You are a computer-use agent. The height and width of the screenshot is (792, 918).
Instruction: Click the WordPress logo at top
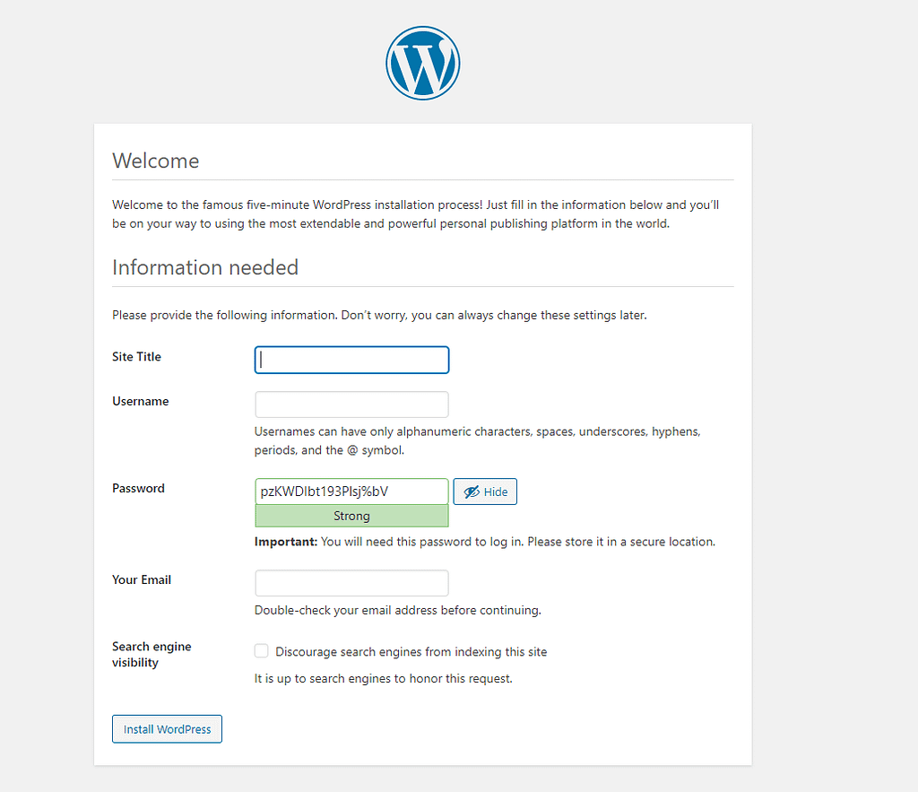coord(423,63)
